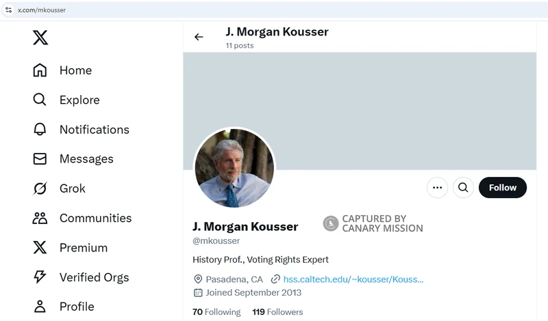This screenshot has width=548, height=321.
Task: Open the Home icon in the sidebar
Action: coord(40,70)
